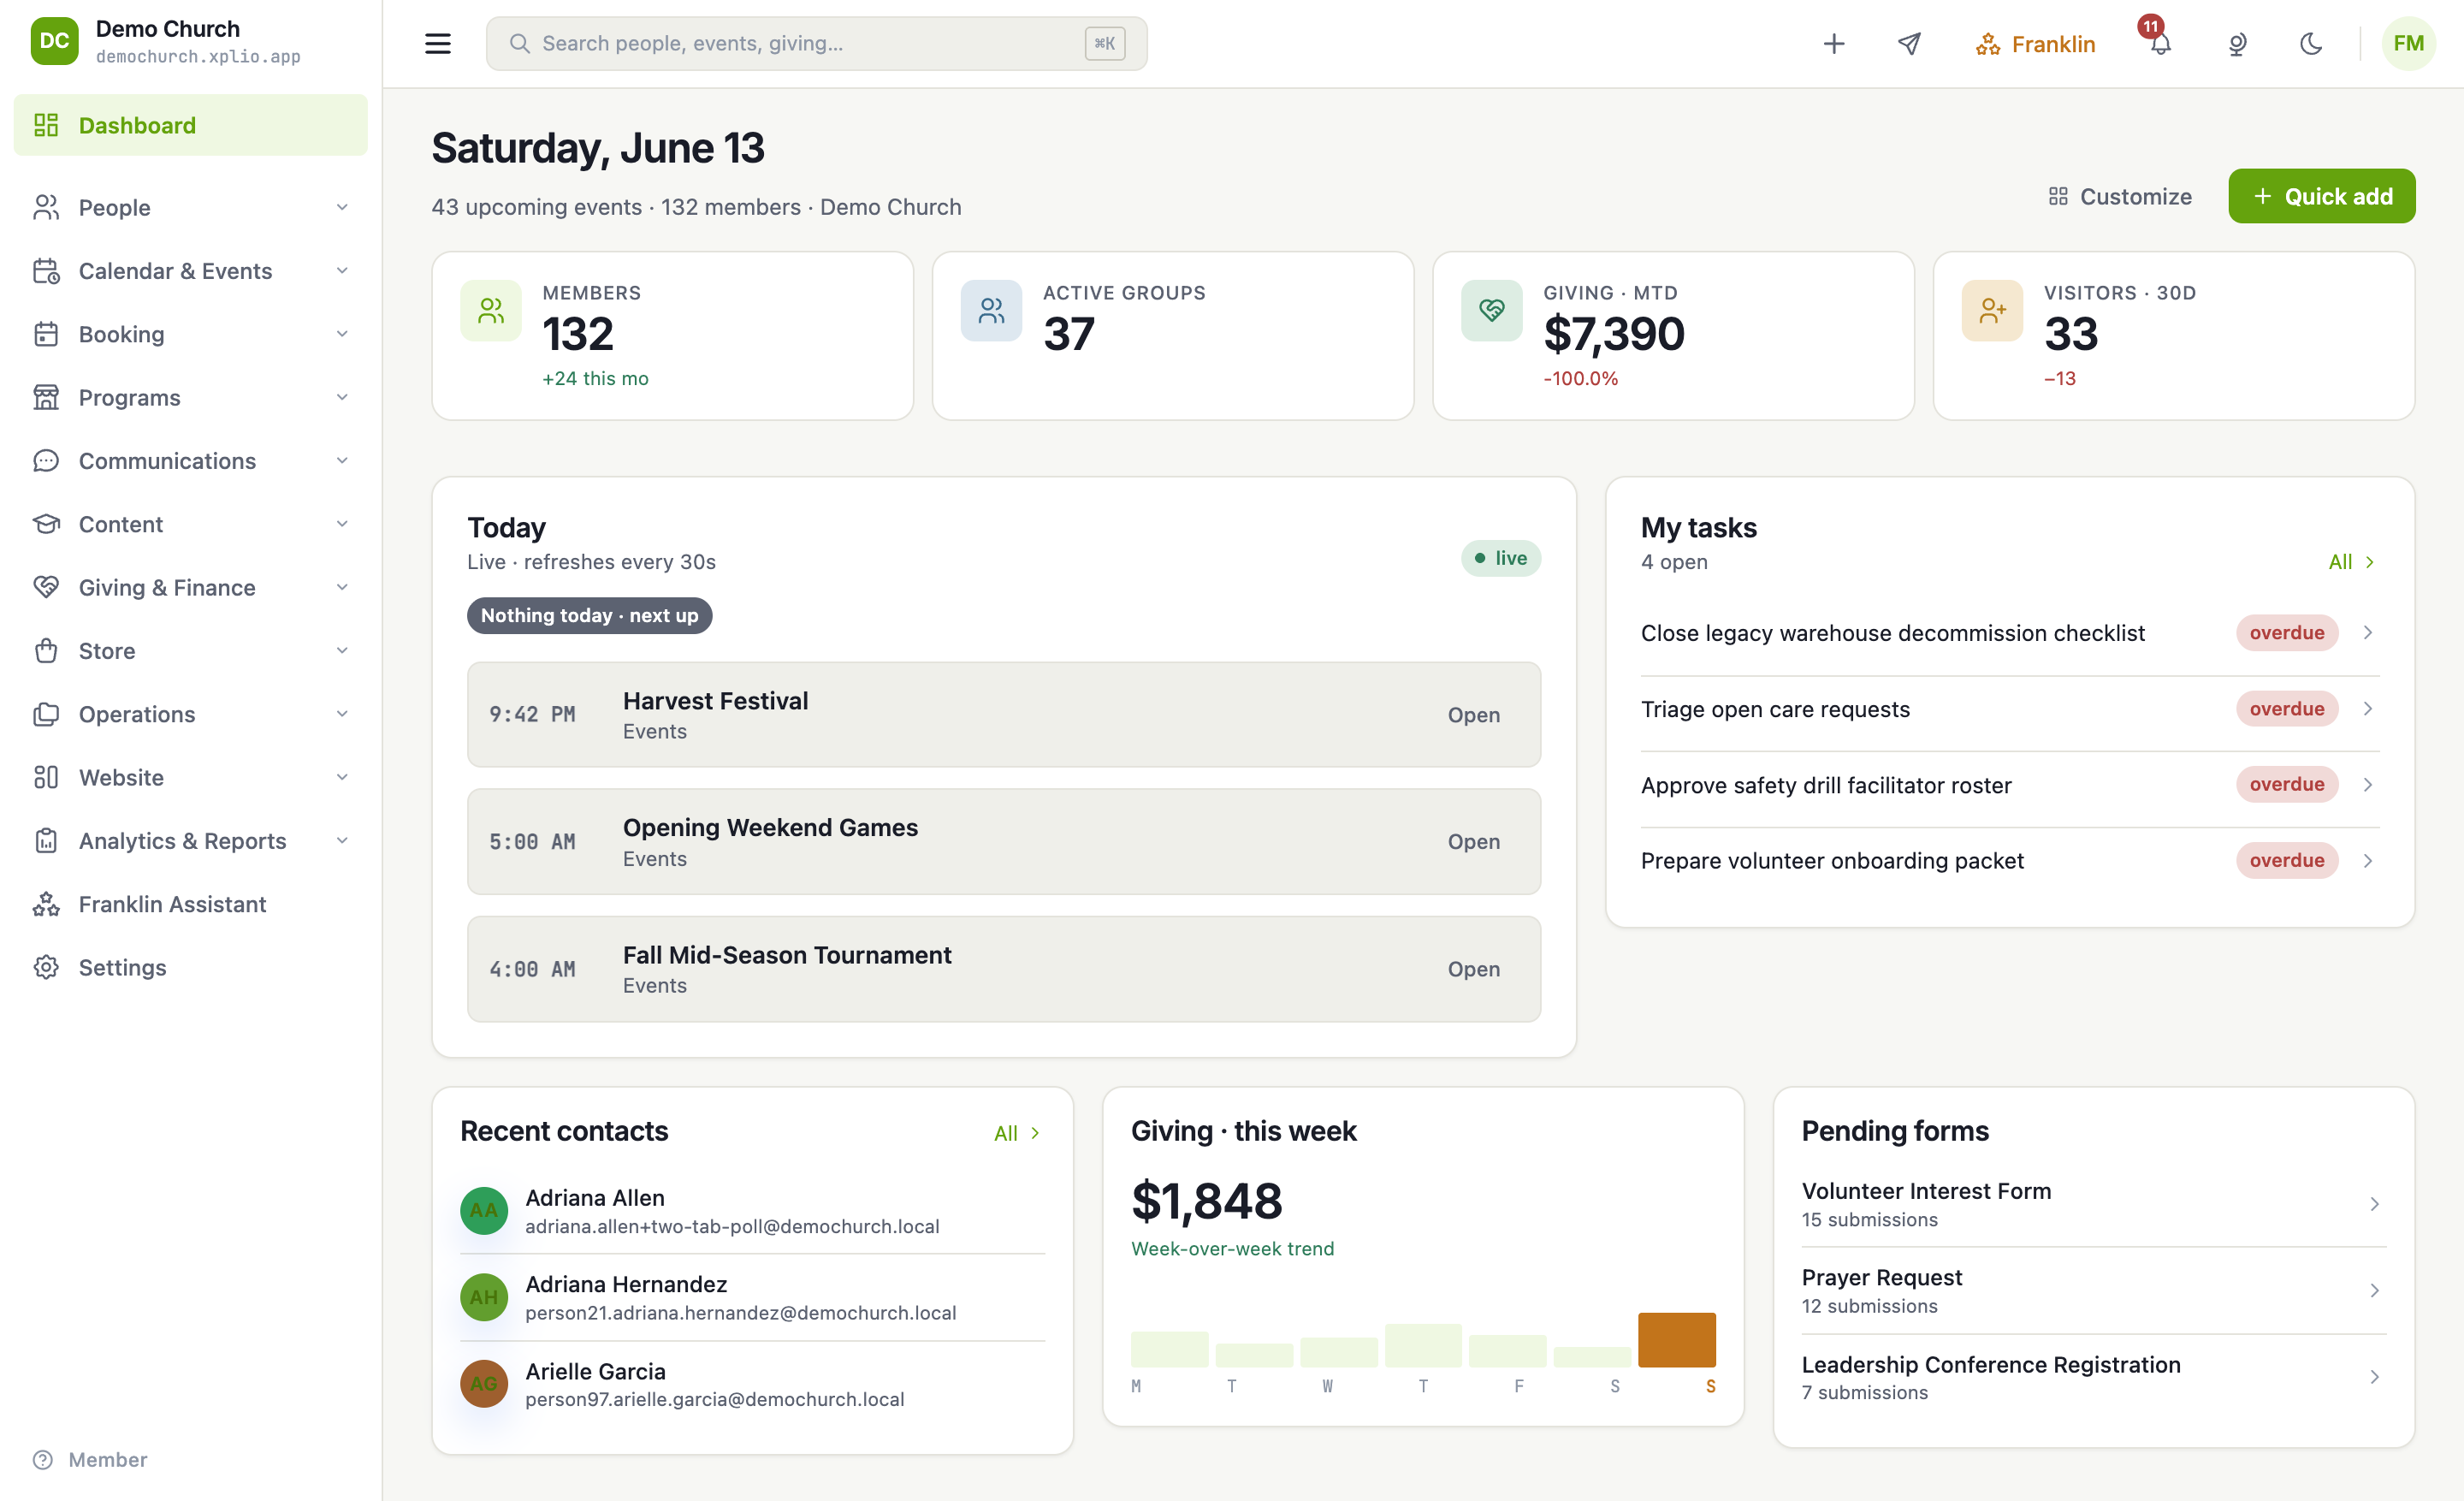Image resolution: width=2464 pixels, height=1501 pixels.
Task: Click the Website sidebar icon
Action: (x=46, y=777)
